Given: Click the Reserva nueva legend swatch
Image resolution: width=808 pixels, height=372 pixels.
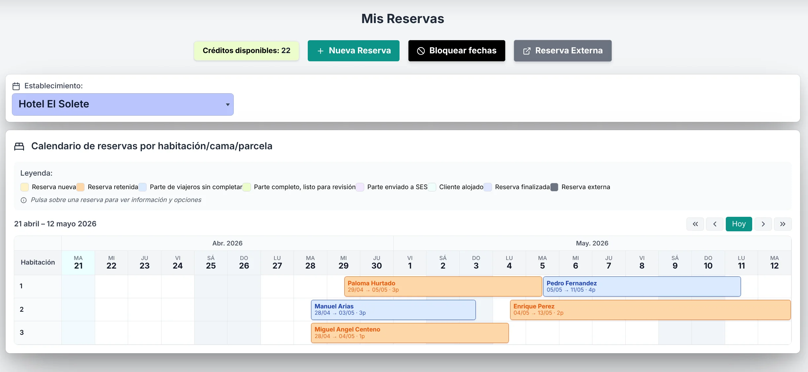Looking at the screenshot, I should point(24,187).
